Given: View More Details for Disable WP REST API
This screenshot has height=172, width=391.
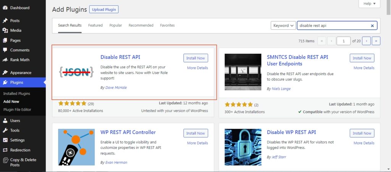Looking at the screenshot, I should [x=364, y=143].
